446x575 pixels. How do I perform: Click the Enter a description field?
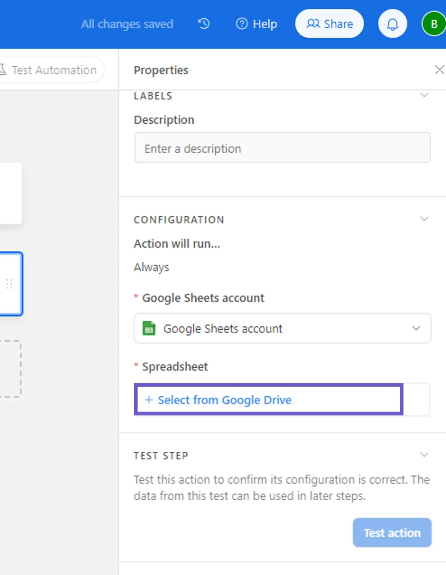[x=282, y=148]
